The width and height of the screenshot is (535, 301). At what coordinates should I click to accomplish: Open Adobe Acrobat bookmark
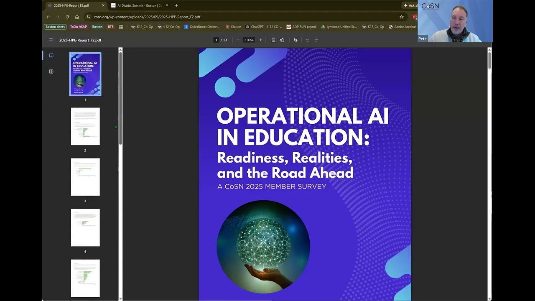coord(402,27)
